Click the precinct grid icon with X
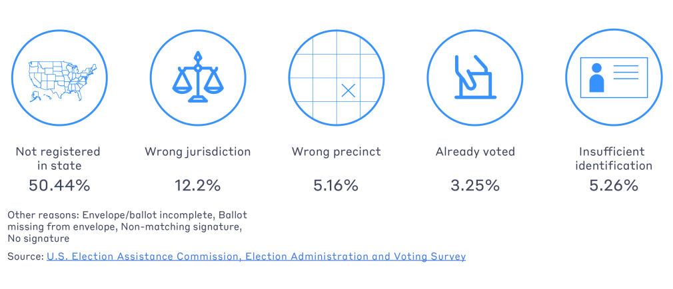Viewport: 673px width, 289px height. (x=336, y=77)
